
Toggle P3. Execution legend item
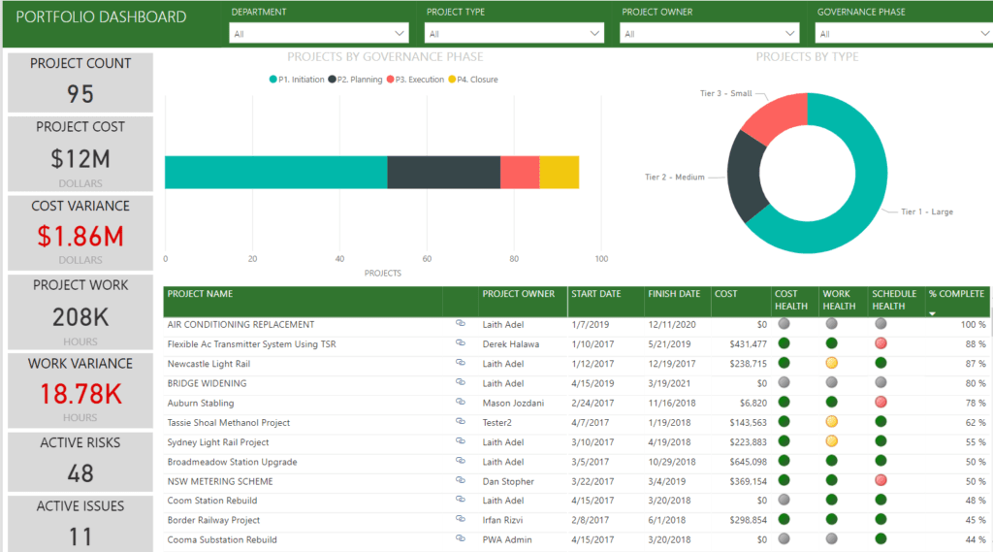[x=415, y=80]
